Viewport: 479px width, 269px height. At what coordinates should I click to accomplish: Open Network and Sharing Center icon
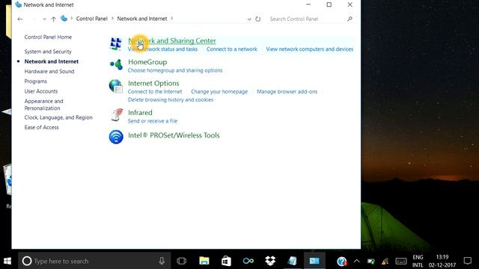(116, 44)
